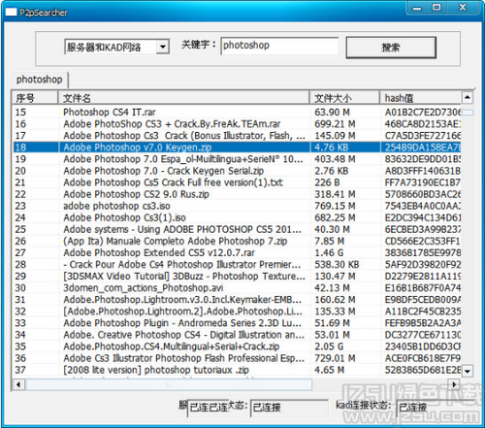Select Adobe Photoshop Plugin - Andromeda Series row
The height and width of the screenshot is (428, 485).
click(x=237, y=323)
